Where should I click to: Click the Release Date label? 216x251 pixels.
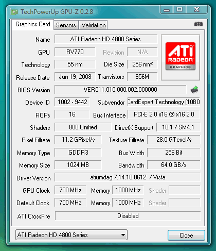coord(33,78)
